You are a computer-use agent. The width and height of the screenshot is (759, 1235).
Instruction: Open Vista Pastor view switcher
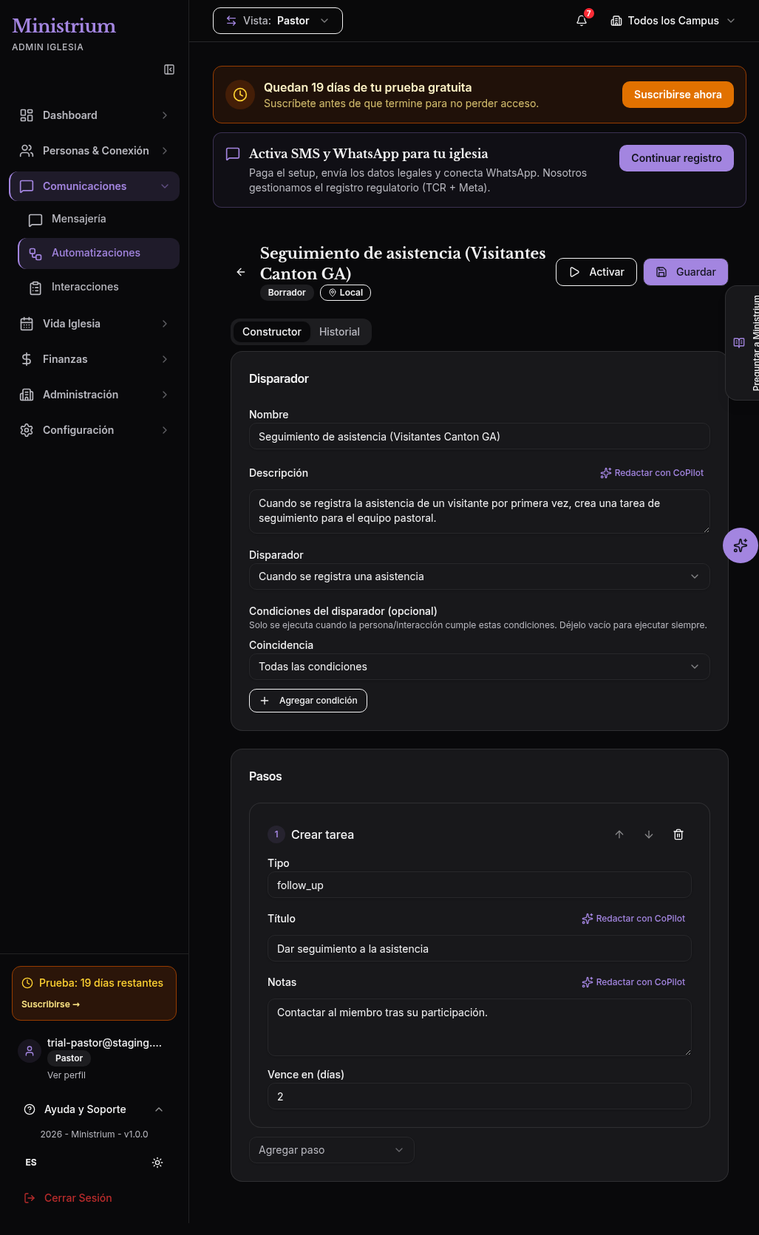pyautogui.click(x=278, y=21)
